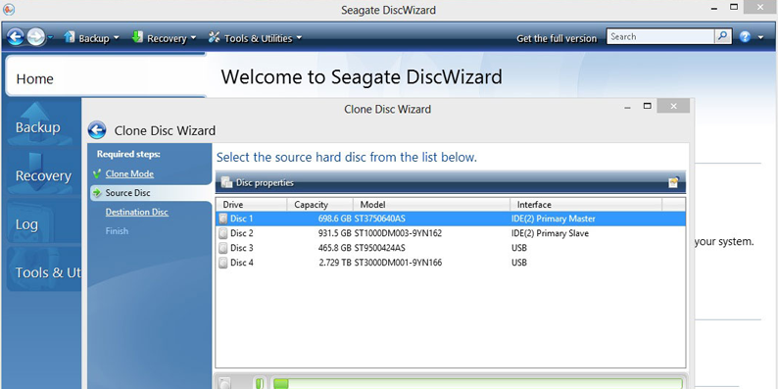The image size is (778, 389).
Task: Maximize the Clone Disc Wizard window
Action: pos(647,106)
